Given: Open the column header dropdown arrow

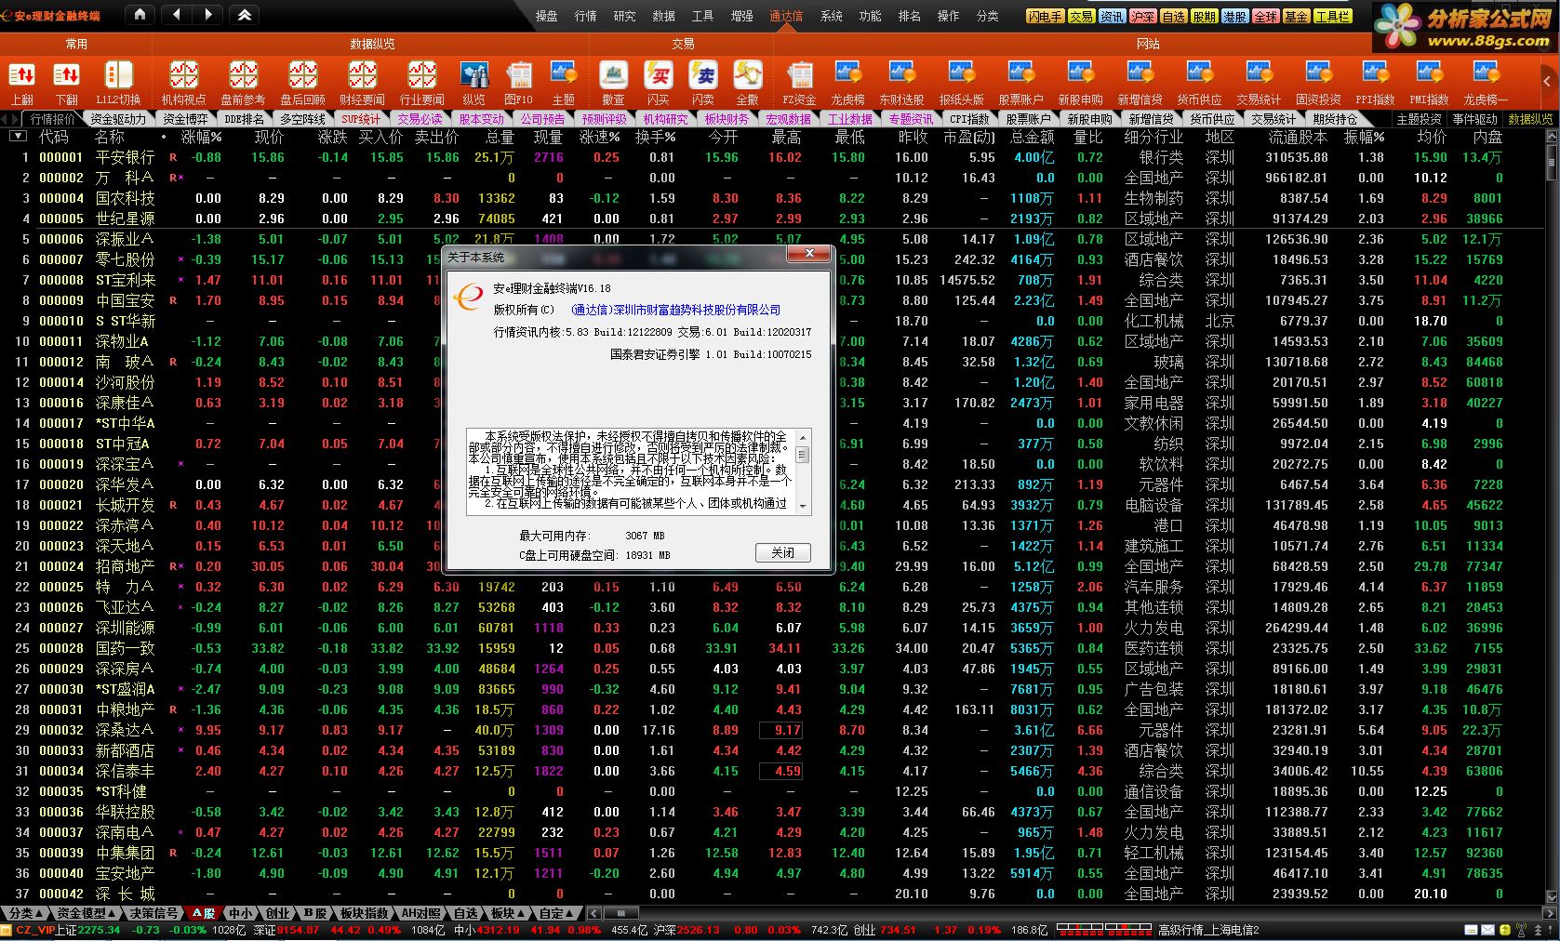Looking at the screenshot, I should pos(18,137).
